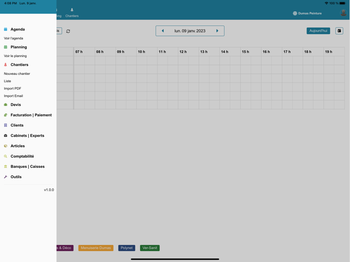Open the Chantiers menu section
The height and width of the screenshot is (262, 350).
tap(19, 64)
